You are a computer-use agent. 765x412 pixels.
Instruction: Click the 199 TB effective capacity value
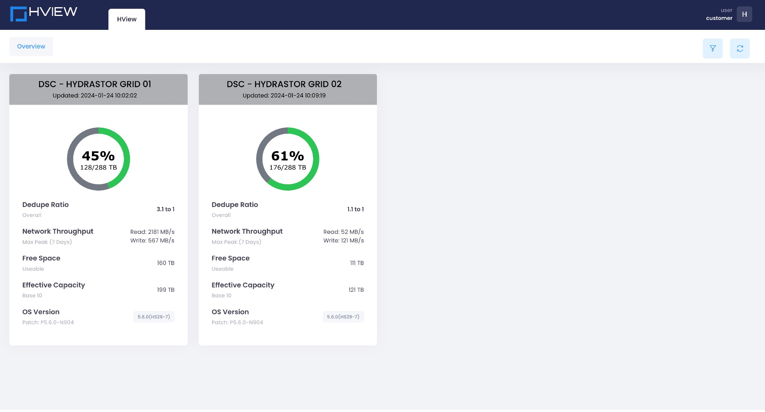click(x=166, y=290)
